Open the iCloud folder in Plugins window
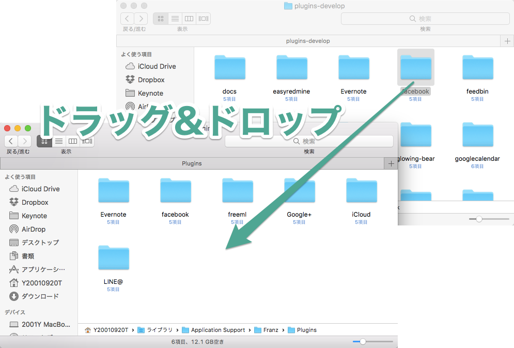The width and height of the screenshot is (514, 348). [x=361, y=191]
